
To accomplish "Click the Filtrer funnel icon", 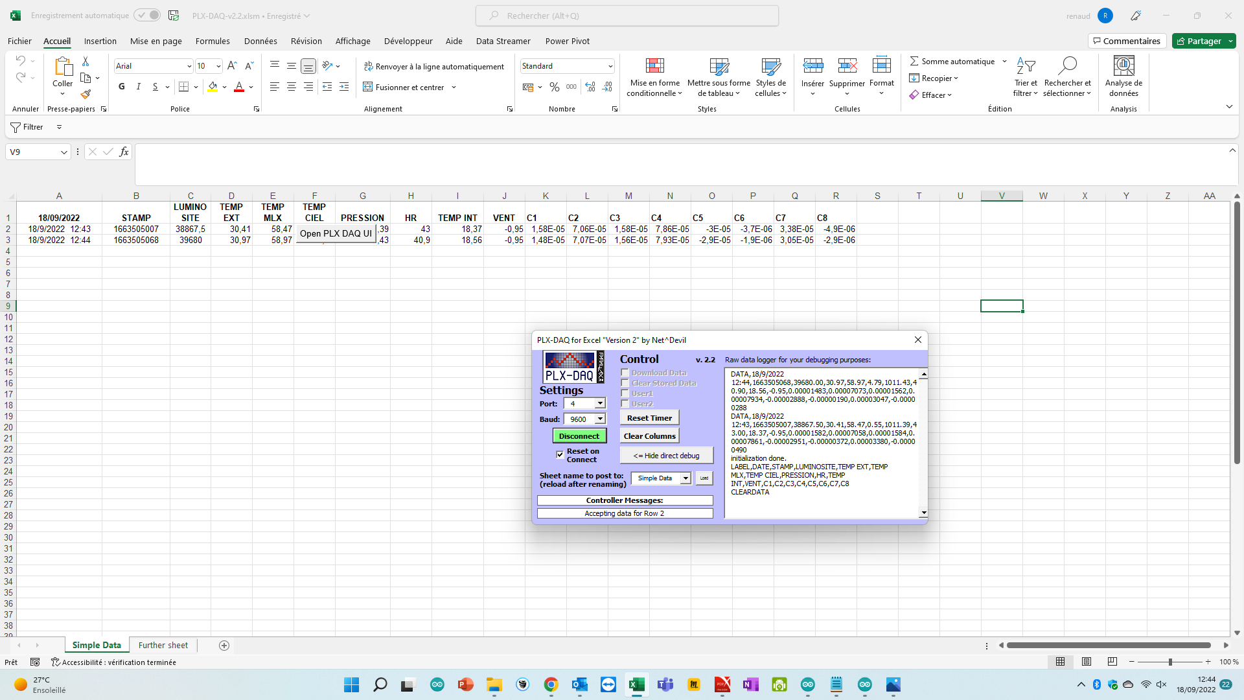I will pyautogui.click(x=16, y=127).
